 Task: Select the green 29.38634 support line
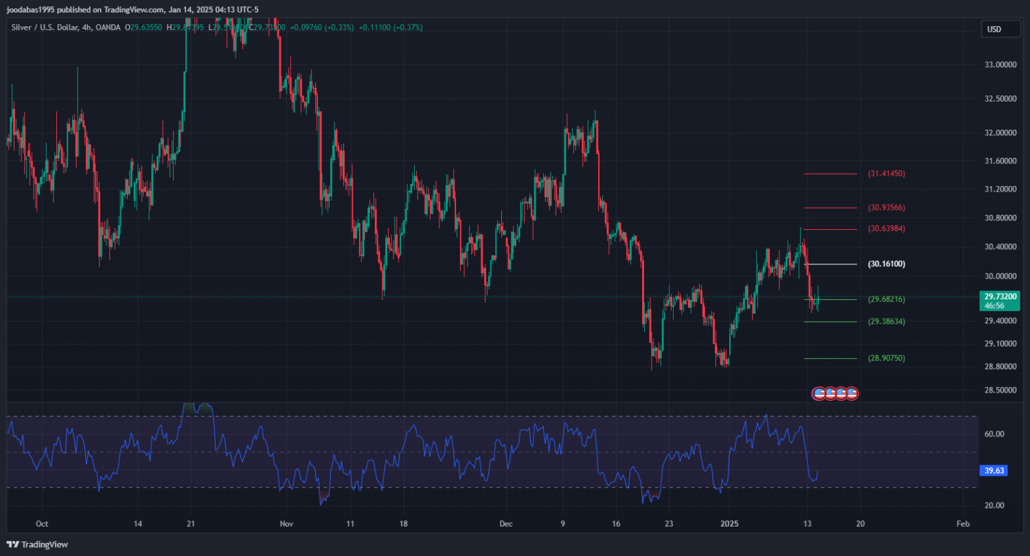pyautogui.click(x=830, y=321)
